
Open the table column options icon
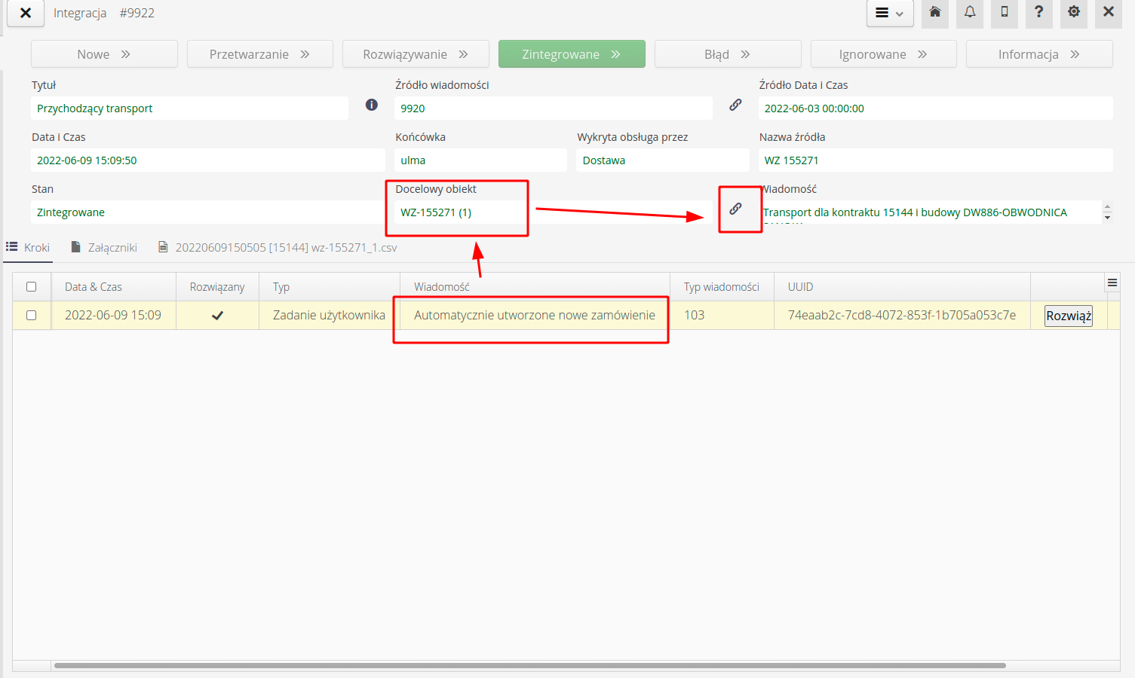click(x=1112, y=282)
